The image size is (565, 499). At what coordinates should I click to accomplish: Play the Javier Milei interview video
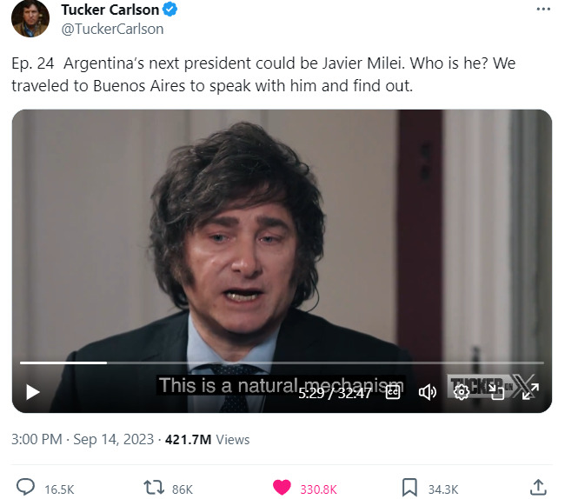pyautogui.click(x=33, y=392)
